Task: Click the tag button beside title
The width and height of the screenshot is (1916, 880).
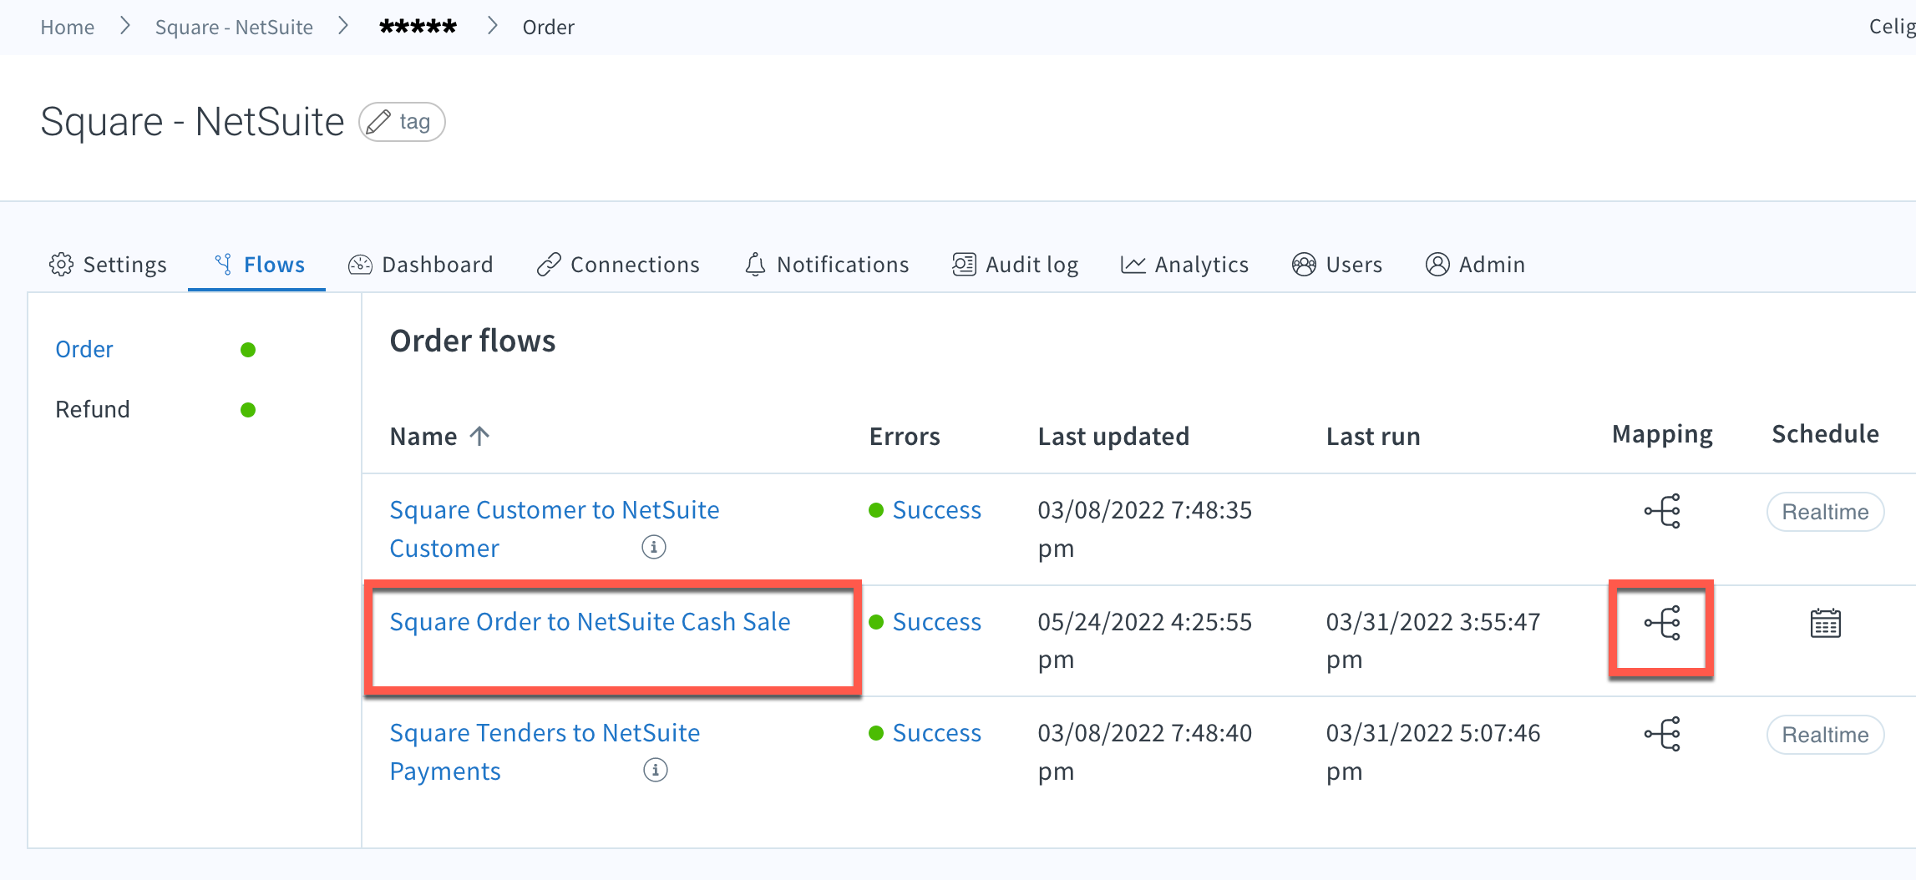Action: (x=402, y=122)
